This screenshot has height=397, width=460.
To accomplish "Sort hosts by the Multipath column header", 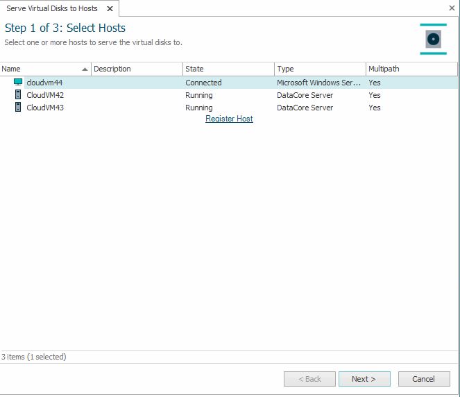I will [x=384, y=69].
